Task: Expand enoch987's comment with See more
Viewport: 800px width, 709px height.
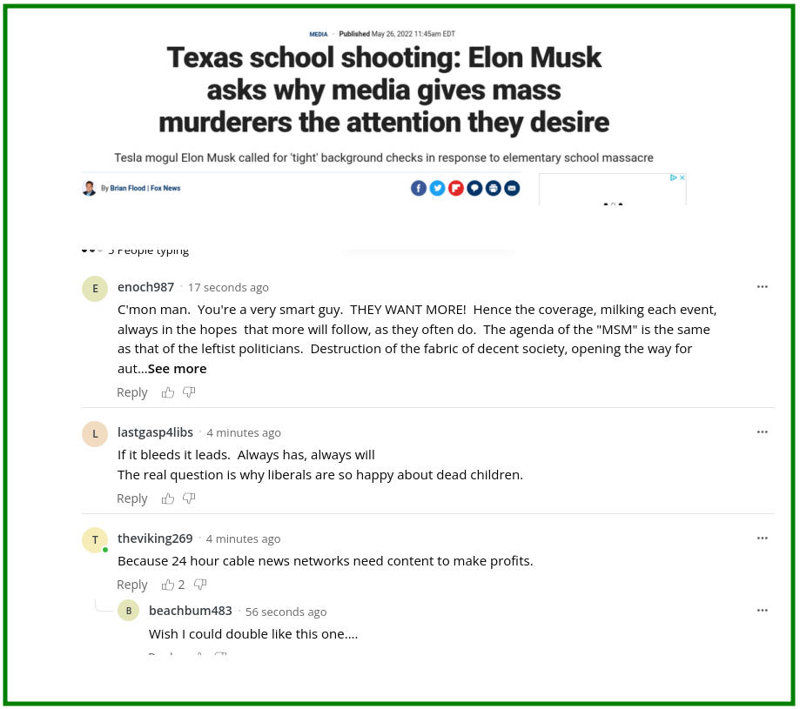Action: pyautogui.click(x=177, y=369)
